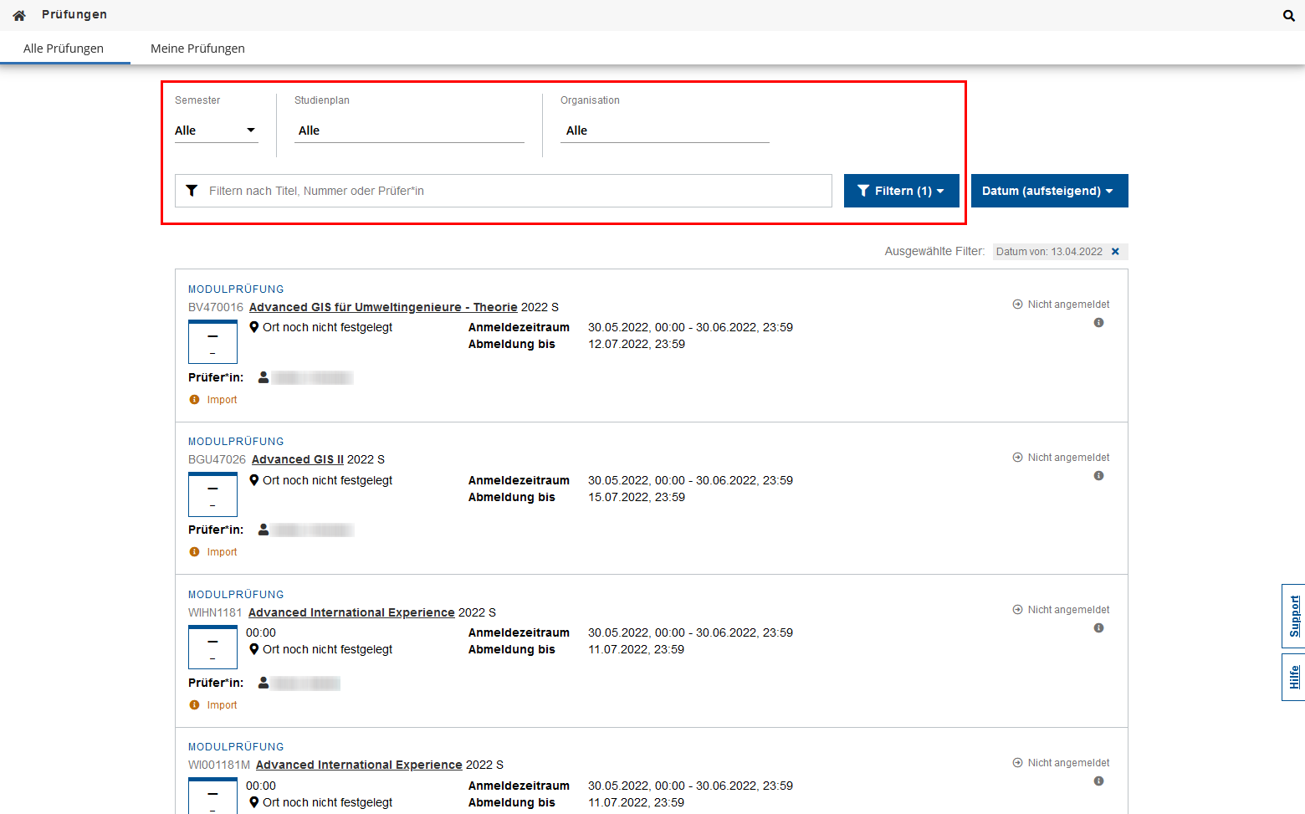Viewport: 1305px width, 814px height.
Task: Open the Support side tab
Action: click(x=1293, y=616)
